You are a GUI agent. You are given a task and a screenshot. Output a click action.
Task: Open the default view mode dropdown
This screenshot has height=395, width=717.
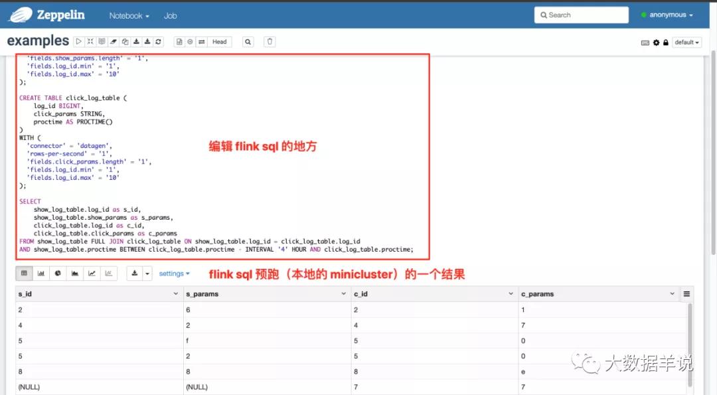click(686, 42)
